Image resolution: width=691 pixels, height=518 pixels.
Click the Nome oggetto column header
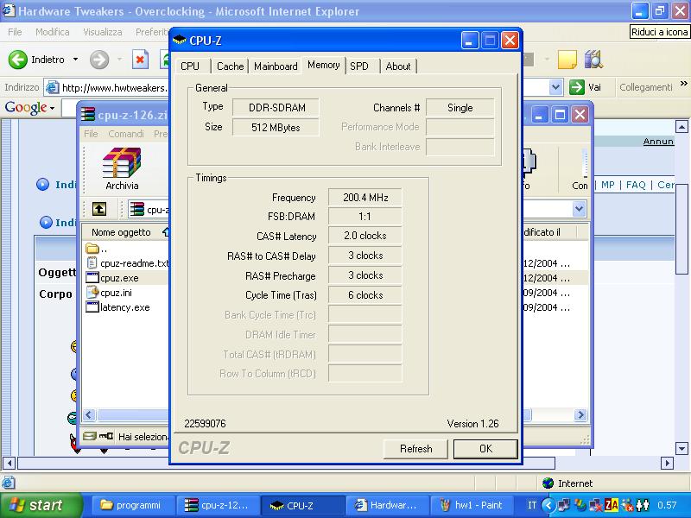(x=121, y=232)
